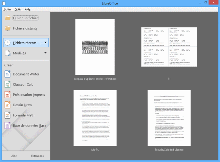Click the Draw drawing icon
This screenshot has width=220, height=162.
[7, 105]
